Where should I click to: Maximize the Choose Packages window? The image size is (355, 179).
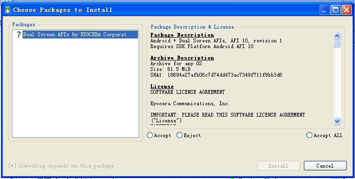(x=335, y=10)
